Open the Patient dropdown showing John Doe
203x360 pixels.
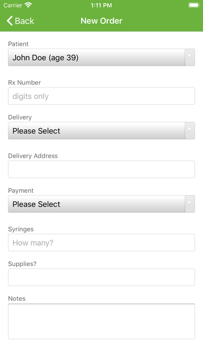click(x=102, y=57)
